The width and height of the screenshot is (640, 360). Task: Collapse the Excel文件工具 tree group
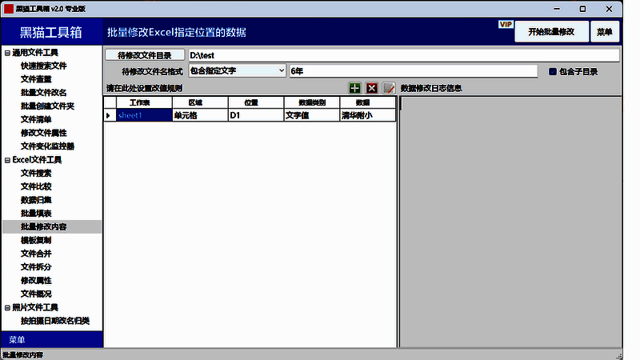7,161
